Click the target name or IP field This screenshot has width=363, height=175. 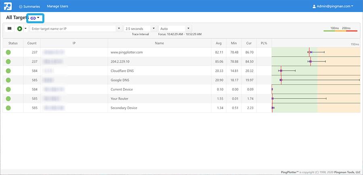73,29
